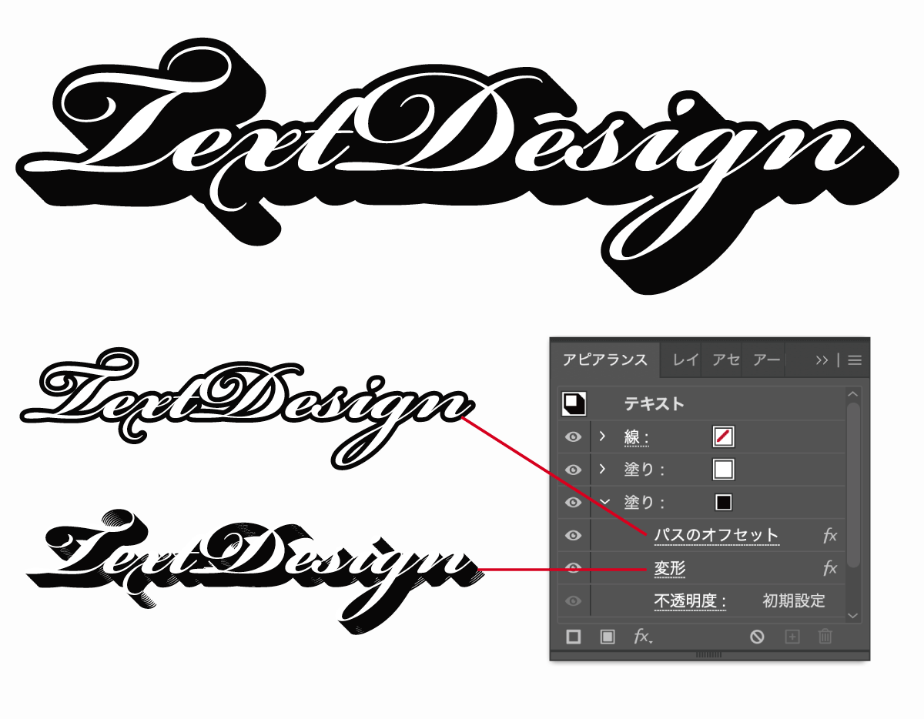The width and height of the screenshot is (924, 719).
Task: Click the clear appearance icon
Action: coord(758,636)
